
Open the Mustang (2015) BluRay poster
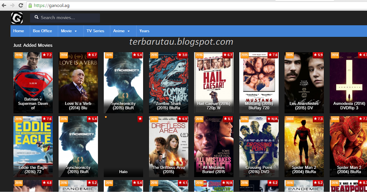(259, 83)
